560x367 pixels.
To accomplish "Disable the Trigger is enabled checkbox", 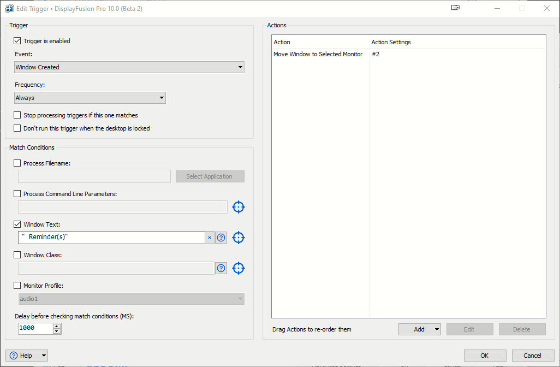I will click(x=17, y=41).
